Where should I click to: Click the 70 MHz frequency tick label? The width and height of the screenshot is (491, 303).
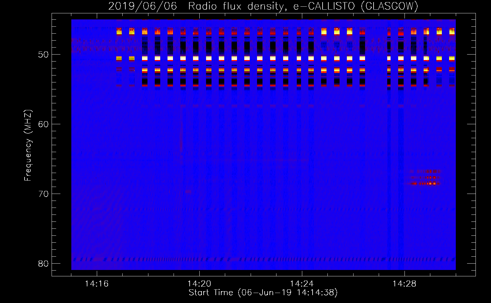43,194
